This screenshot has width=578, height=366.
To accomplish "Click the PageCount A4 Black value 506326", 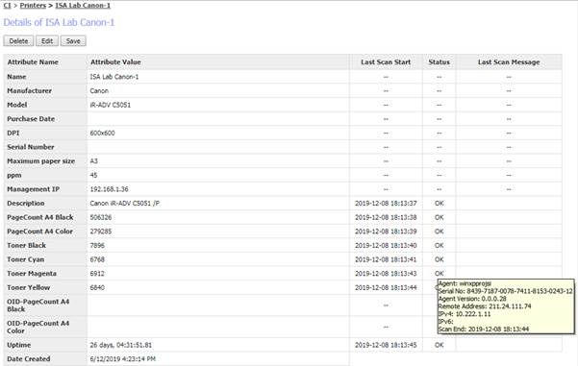I will tap(101, 217).
